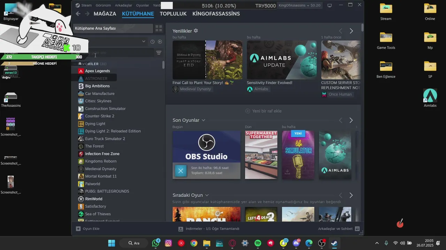
Task: Select Dying Light 2: Reloaded Edition
Action: pyautogui.click(x=113, y=131)
